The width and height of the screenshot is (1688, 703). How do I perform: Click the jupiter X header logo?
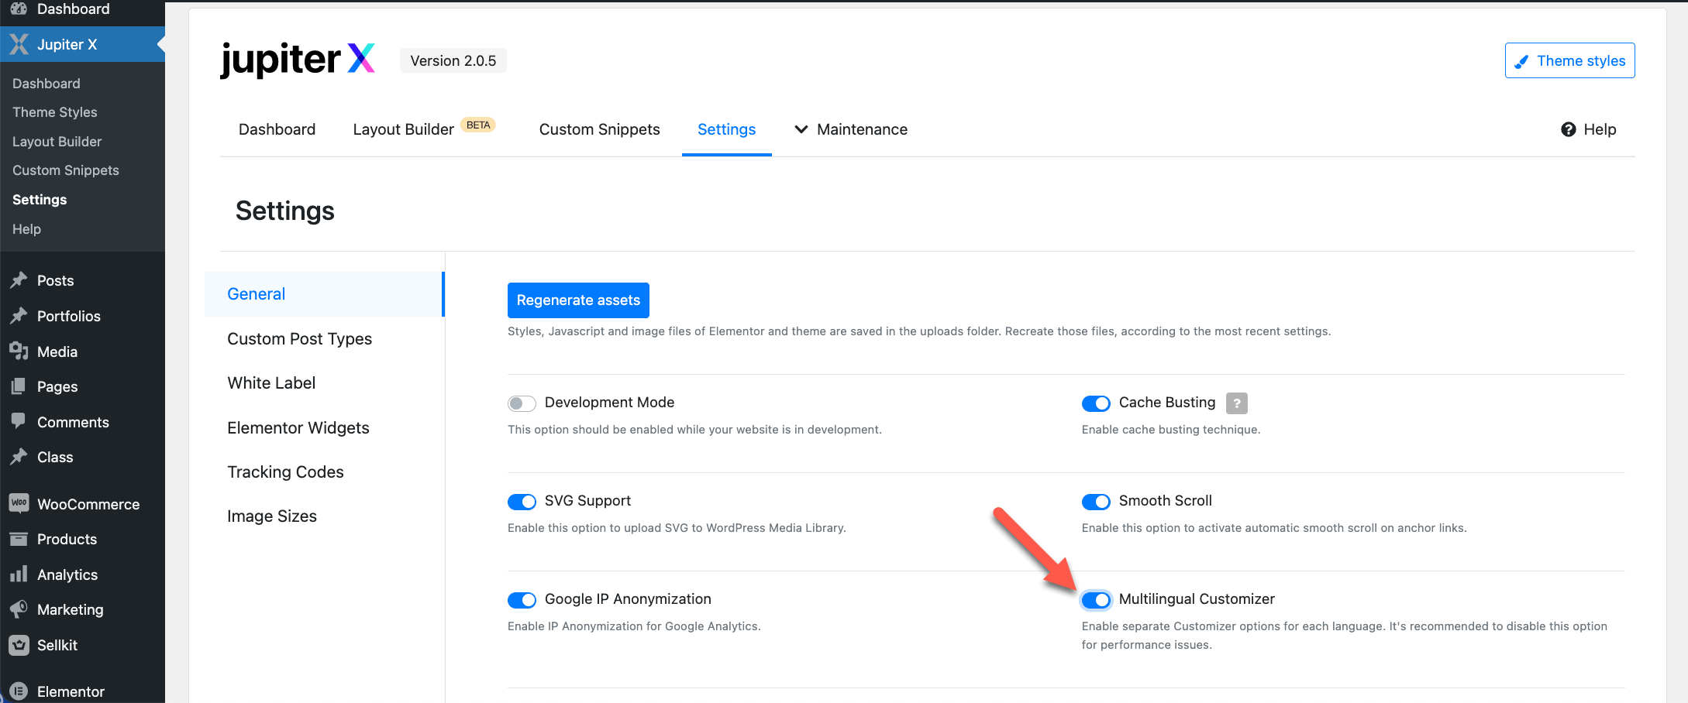(x=298, y=60)
